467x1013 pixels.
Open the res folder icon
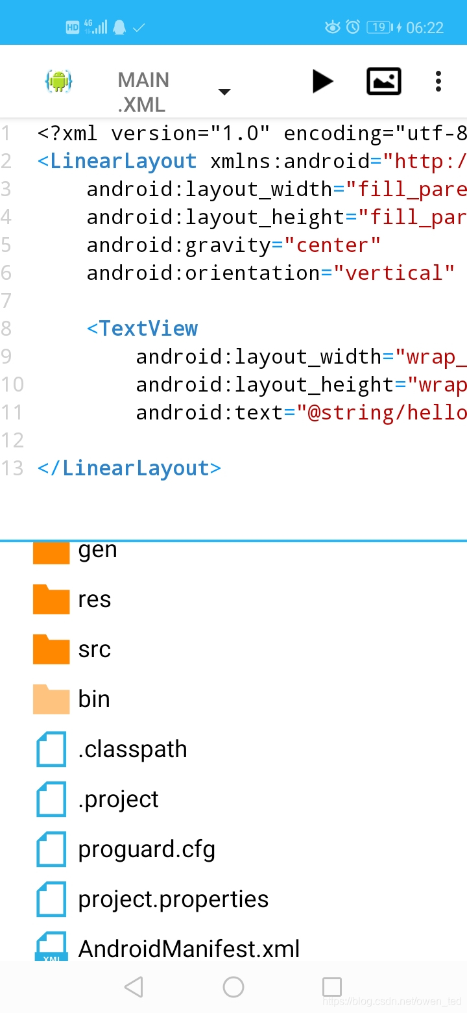[51, 599]
